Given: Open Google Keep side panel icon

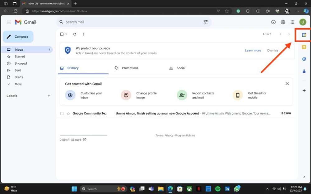Looking at the screenshot, I should pyautogui.click(x=304, y=47).
